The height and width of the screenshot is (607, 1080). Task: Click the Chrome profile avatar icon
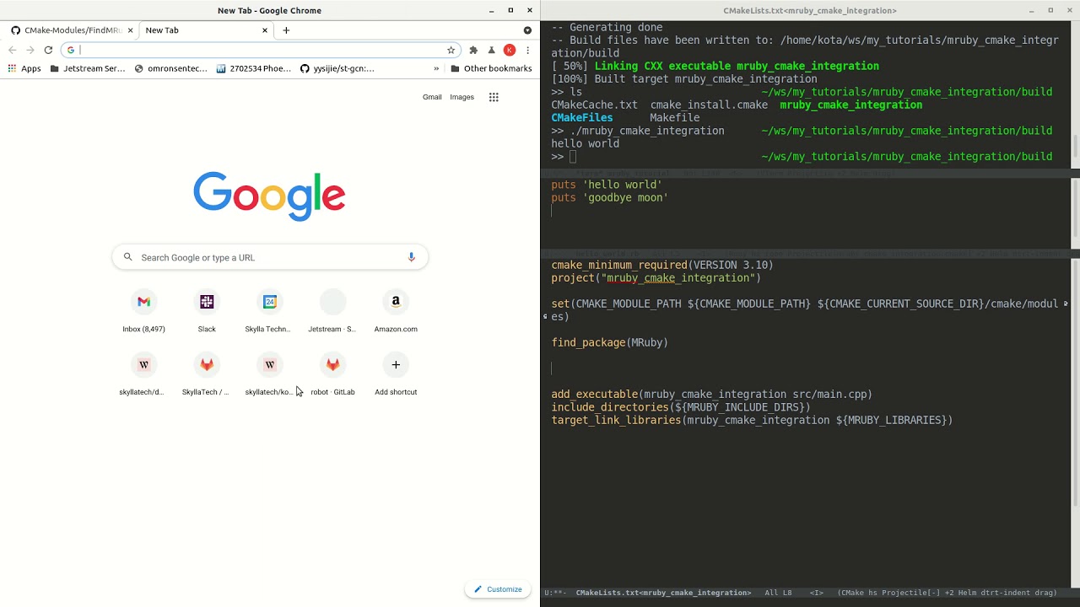510,50
